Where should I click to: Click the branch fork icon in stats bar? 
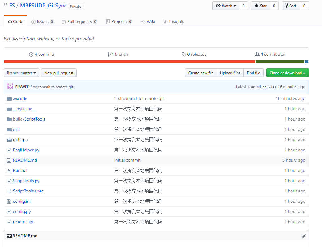109,55
